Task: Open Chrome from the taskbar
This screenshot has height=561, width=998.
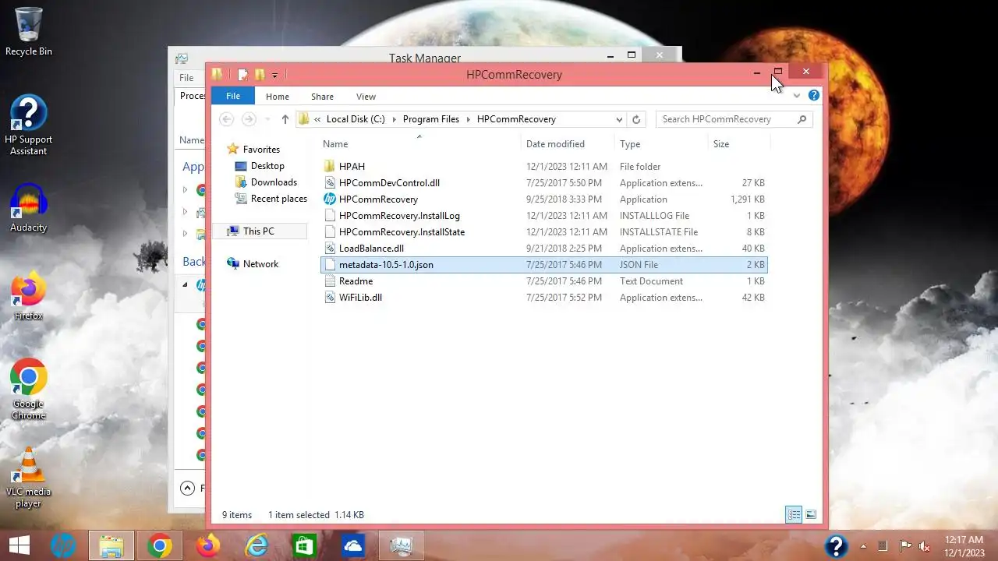Action: click(160, 545)
